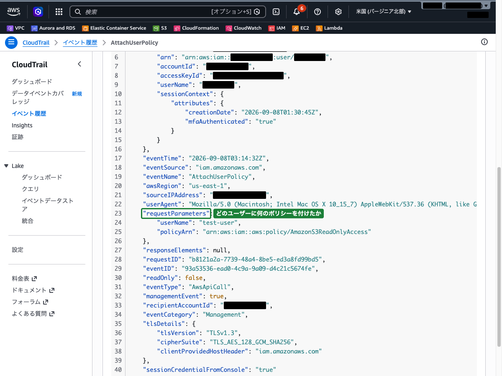Click the creationDate value on line 12
This screenshot has width=502, height=376.
pos(279,112)
